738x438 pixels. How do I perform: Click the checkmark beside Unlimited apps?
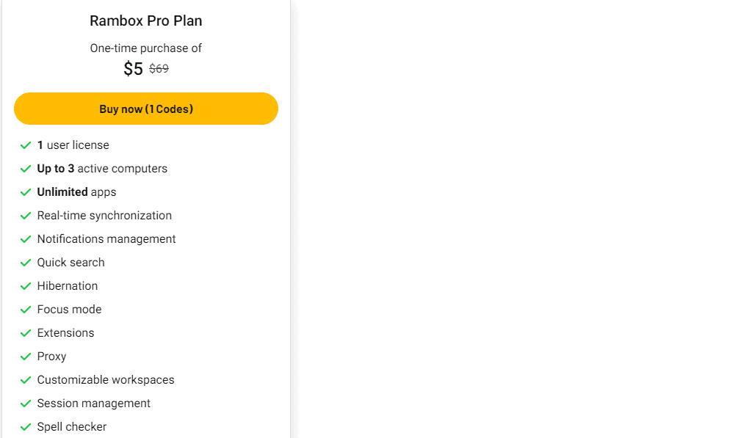click(26, 192)
